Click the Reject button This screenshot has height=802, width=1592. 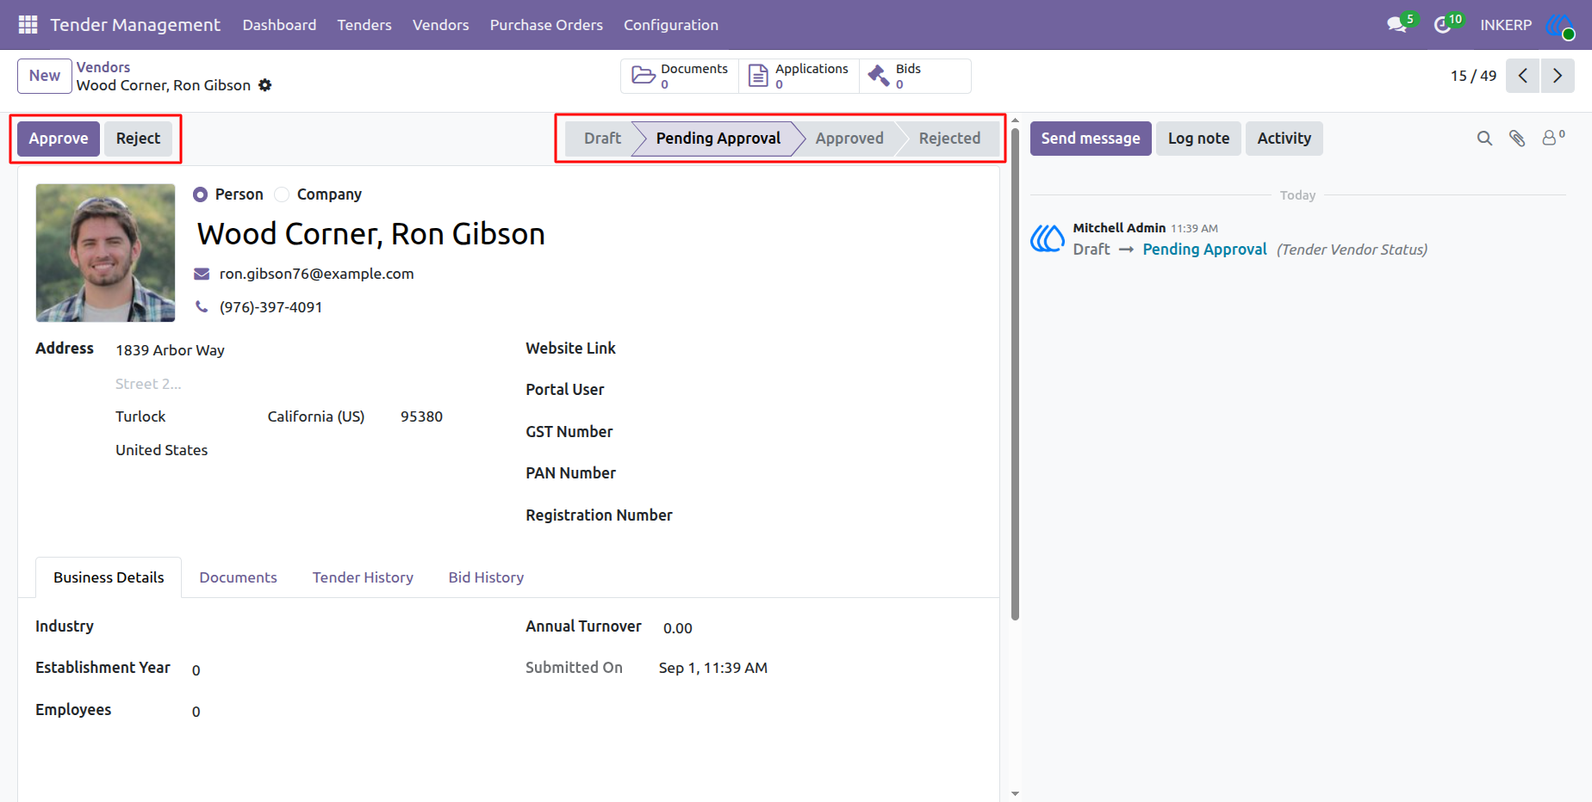click(138, 139)
